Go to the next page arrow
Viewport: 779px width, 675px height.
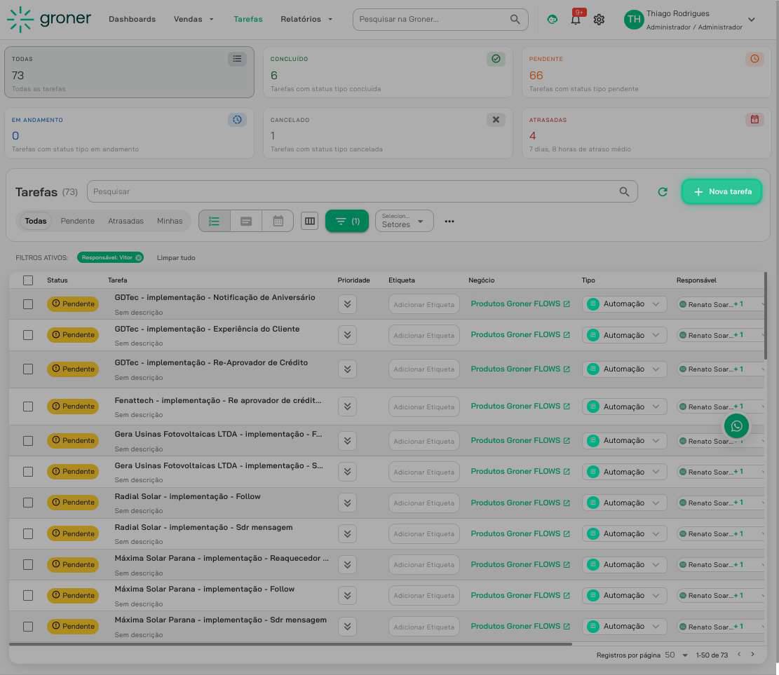pyautogui.click(x=752, y=654)
